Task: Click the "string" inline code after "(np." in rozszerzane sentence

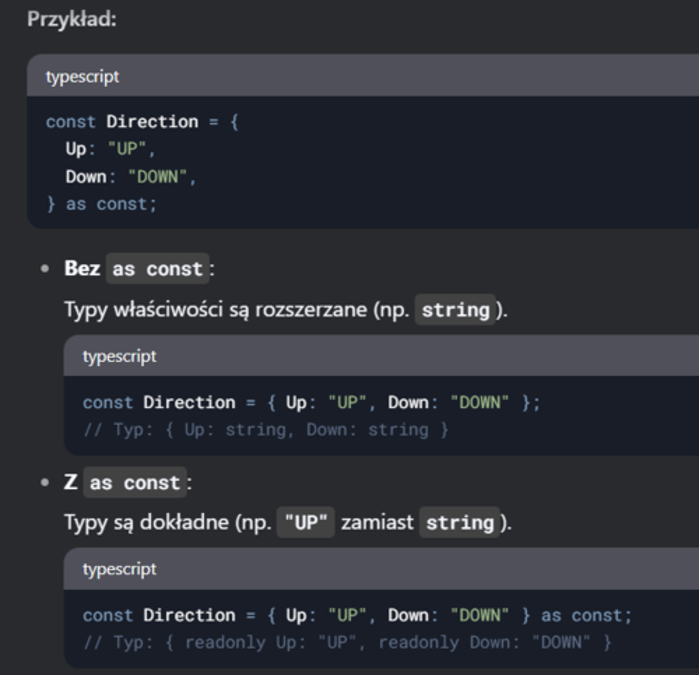Action: pyautogui.click(x=455, y=309)
